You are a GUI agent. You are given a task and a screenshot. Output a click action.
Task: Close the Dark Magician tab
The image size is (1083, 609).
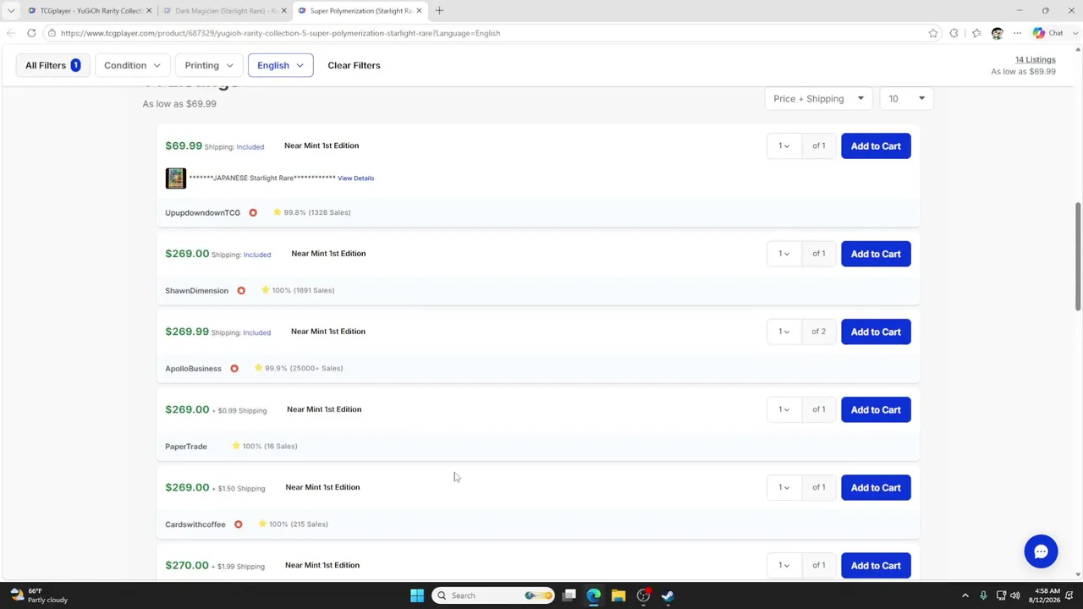(283, 11)
